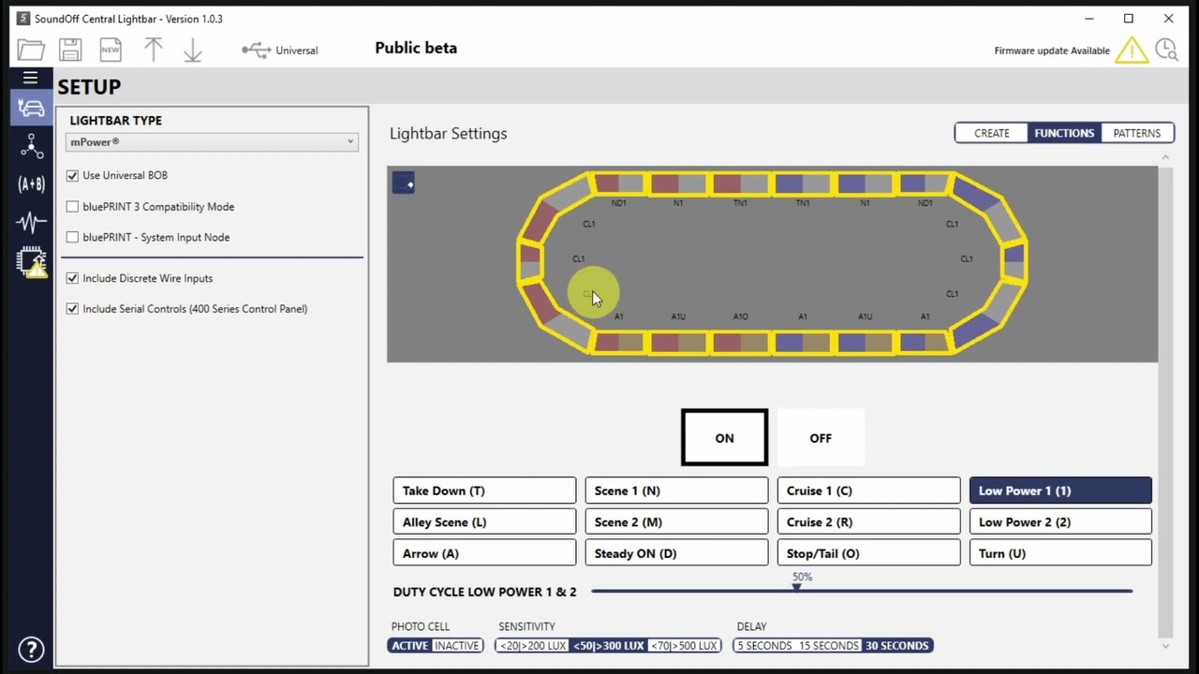Click the red N1 lightbar module
Viewport: 1199px width, 674px height.
[678, 184]
